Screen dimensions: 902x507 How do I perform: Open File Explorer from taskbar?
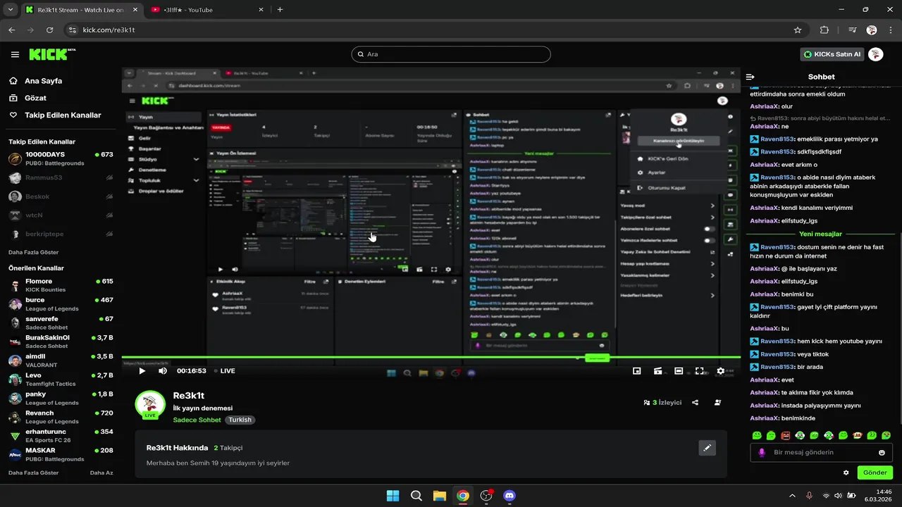[440, 496]
